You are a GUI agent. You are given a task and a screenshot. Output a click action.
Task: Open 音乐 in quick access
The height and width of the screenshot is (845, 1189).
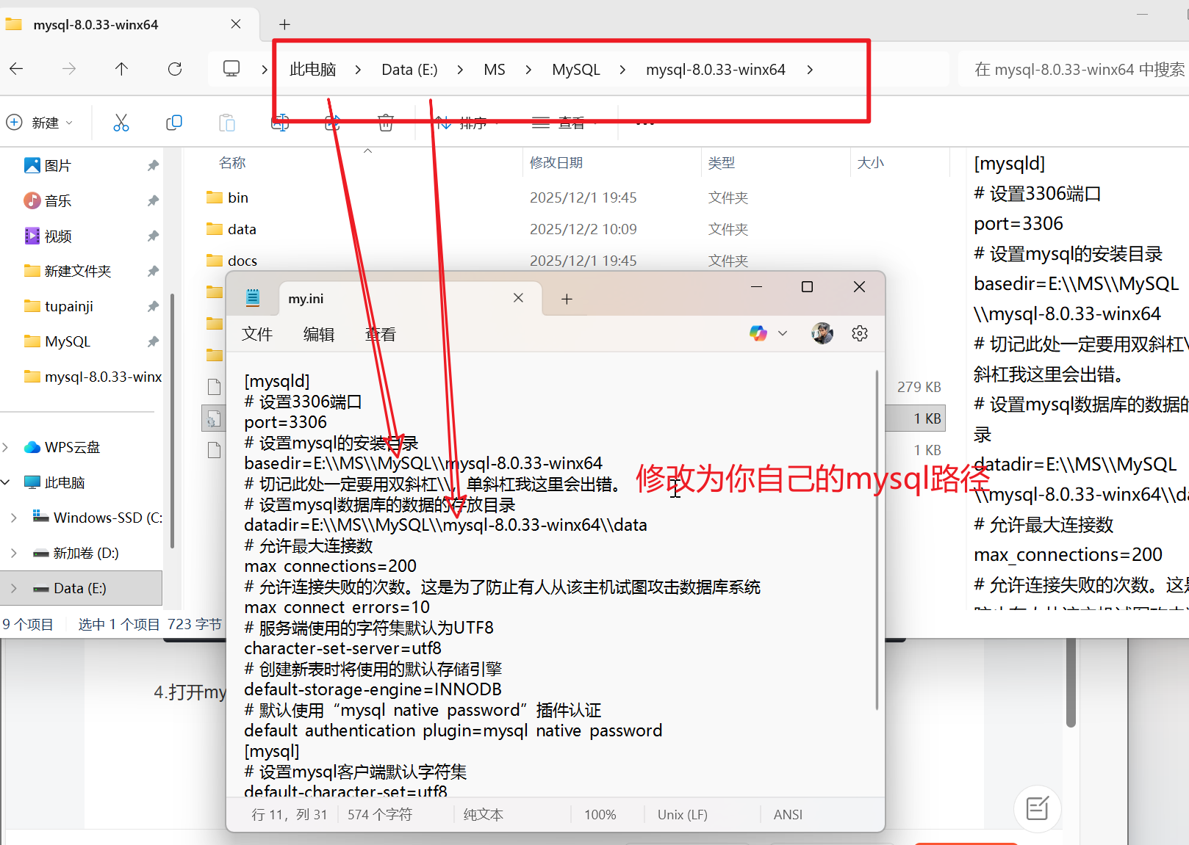point(57,201)
